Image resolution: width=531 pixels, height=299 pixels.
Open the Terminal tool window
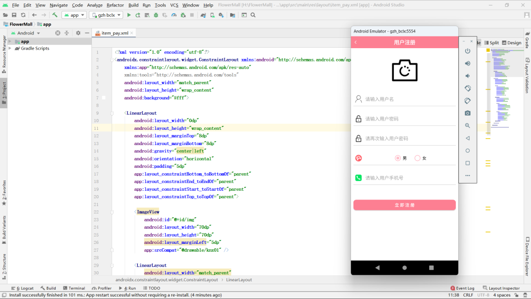(x=74, y=288)
